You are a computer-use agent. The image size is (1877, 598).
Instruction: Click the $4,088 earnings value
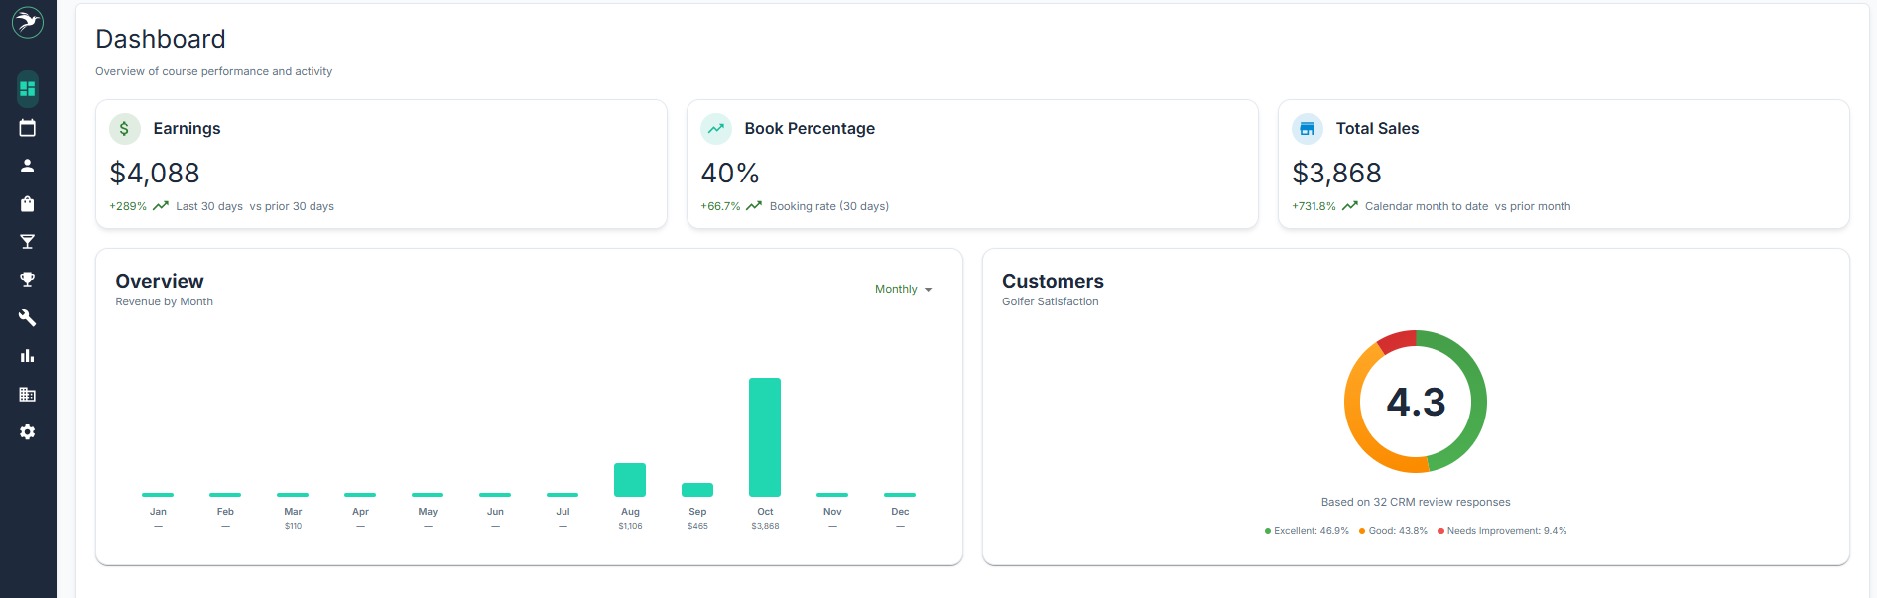pyautogui.click(x=155, y=174)
